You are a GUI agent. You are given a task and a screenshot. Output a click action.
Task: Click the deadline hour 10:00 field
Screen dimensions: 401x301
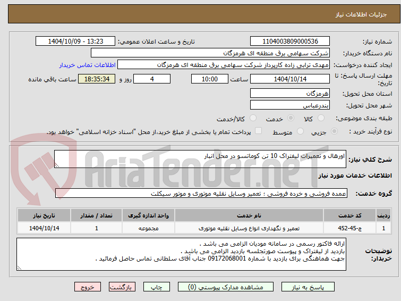(210, 79)
